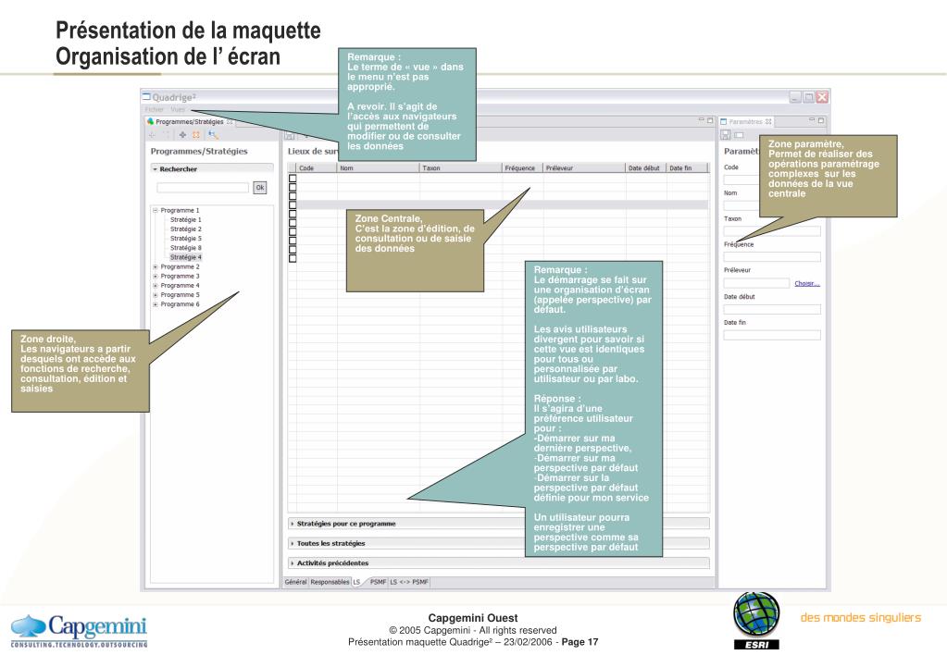
Task: Click the Taxon column header
Action: [x=461, y=167]
